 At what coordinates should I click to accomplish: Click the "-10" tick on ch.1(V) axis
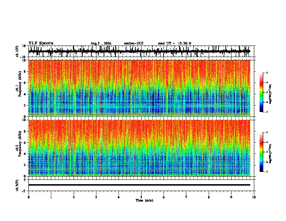[23, 57]
